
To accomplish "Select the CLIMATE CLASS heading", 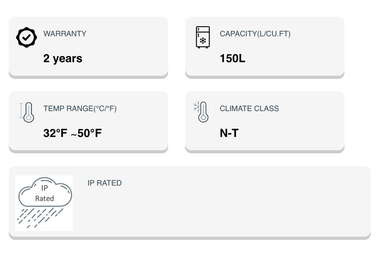I will coord(249,109).
